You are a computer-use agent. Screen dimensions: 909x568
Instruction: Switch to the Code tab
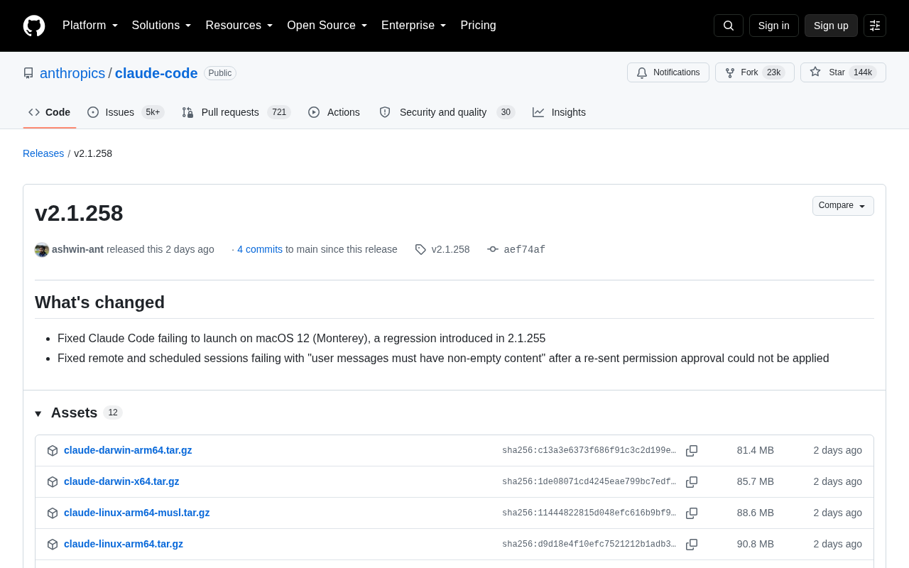(x=50, y=112)
